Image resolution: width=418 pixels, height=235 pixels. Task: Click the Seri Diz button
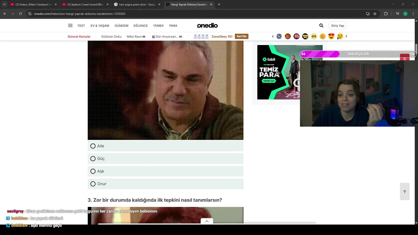[242, 36]
